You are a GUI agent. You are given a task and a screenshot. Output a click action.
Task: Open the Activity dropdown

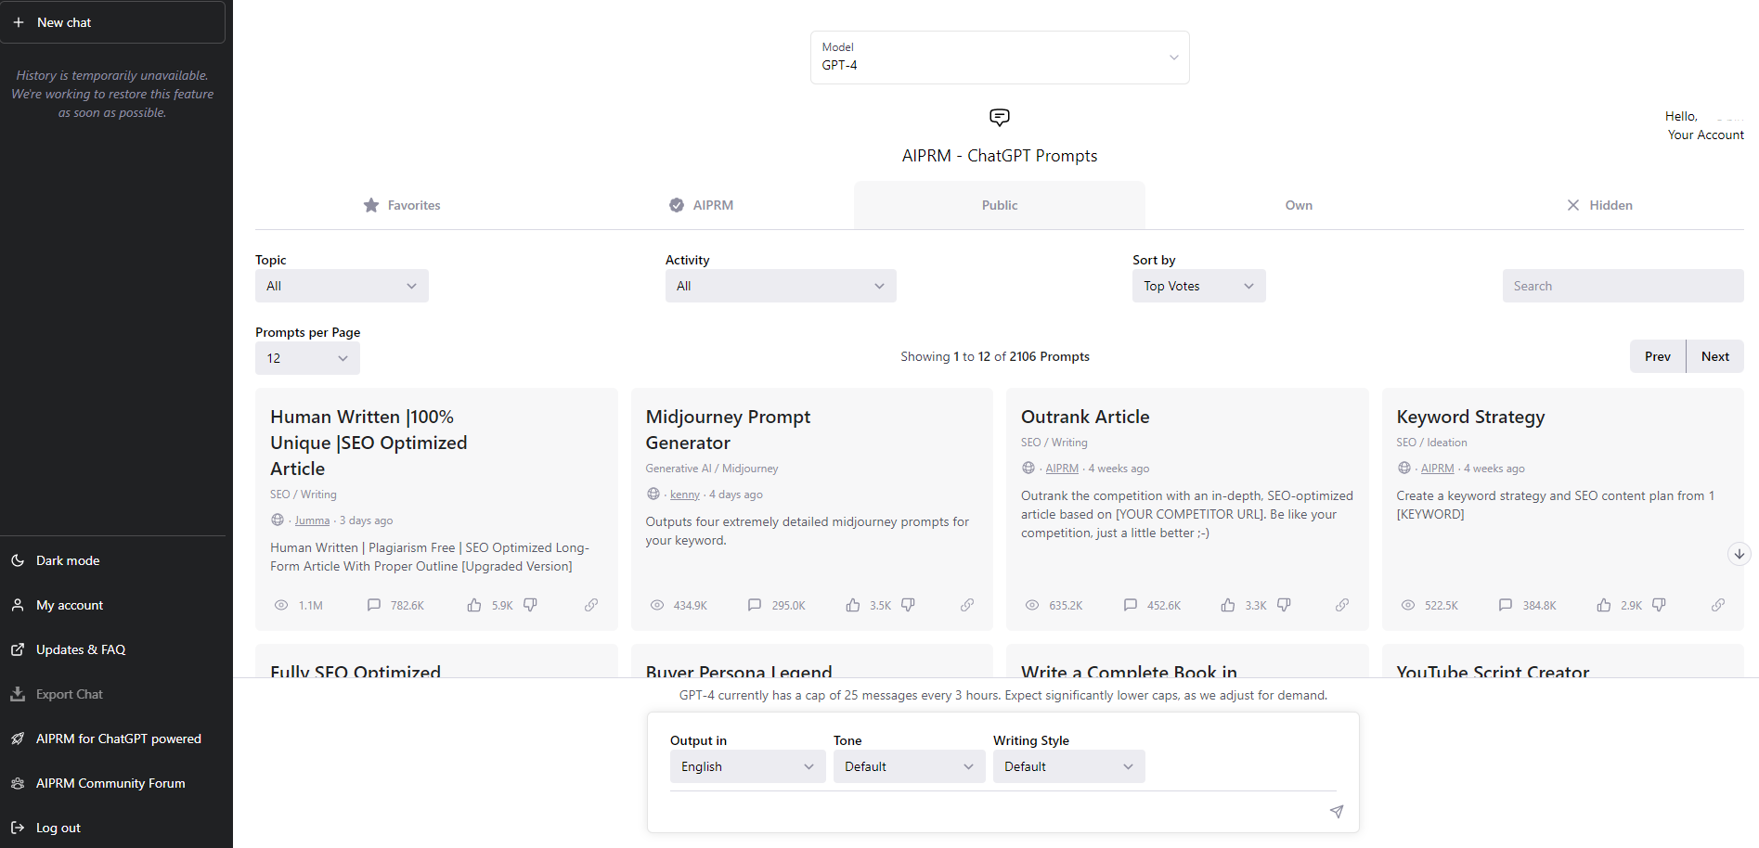781,286
